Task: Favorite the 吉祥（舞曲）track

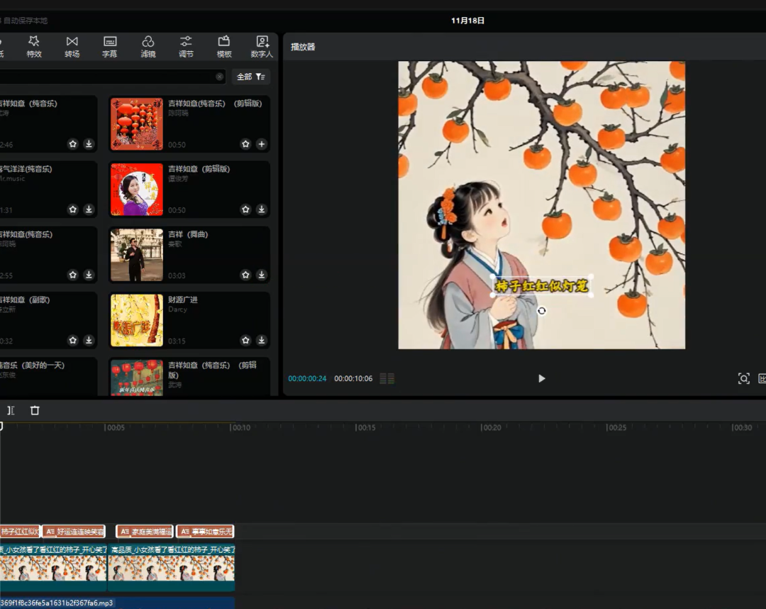Action: click(x=245, y=275)
